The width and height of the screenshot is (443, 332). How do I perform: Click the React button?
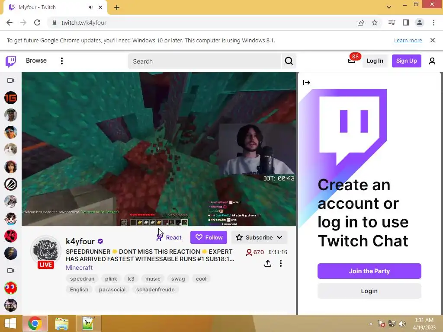(169, 237)
